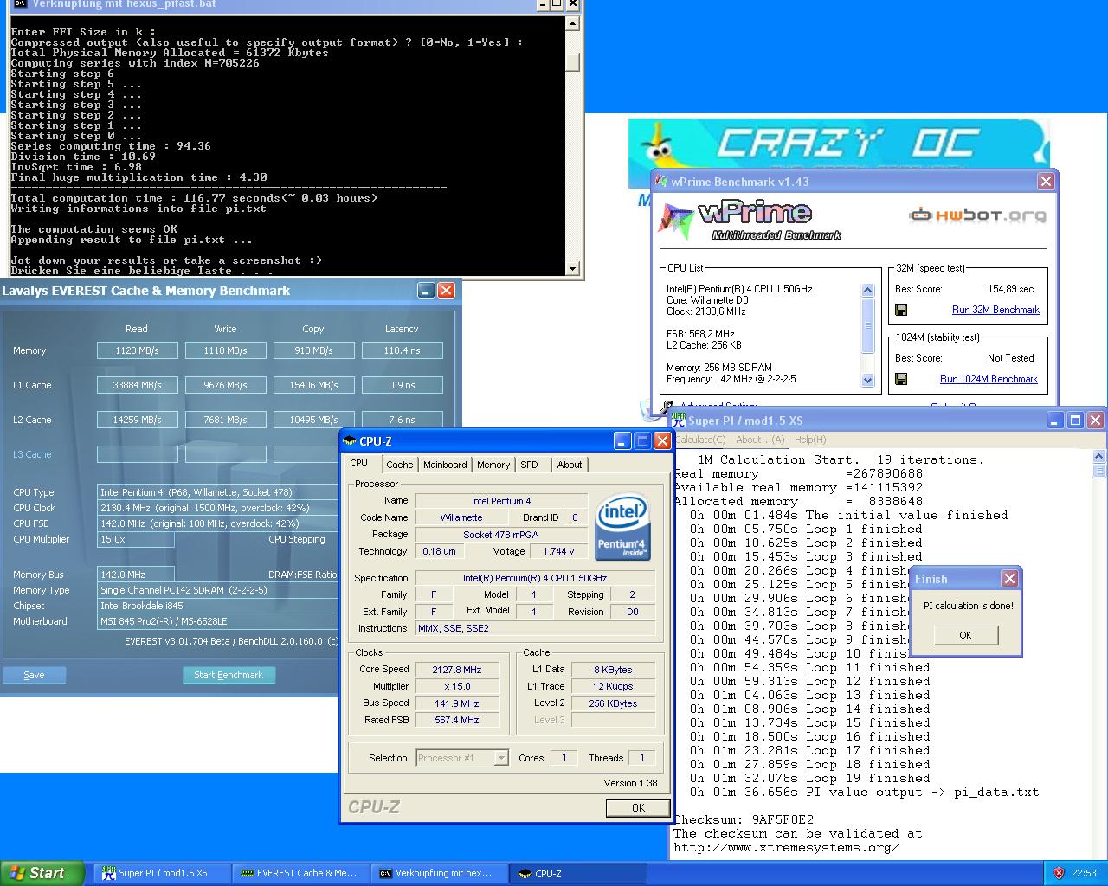Click the hwbot.org logo in wPrime
The image size is (1108, 886).
pyautogui.click(x=977, y=215)
